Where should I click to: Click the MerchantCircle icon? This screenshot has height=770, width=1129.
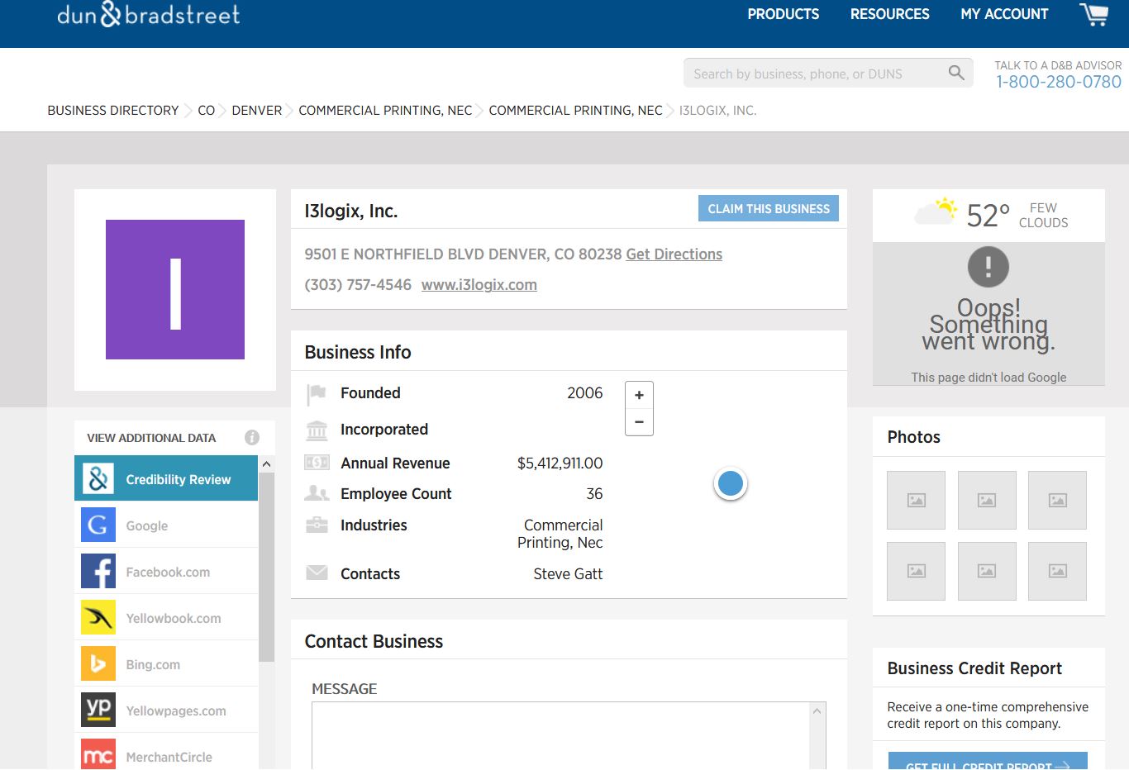[x=98, y=754]
